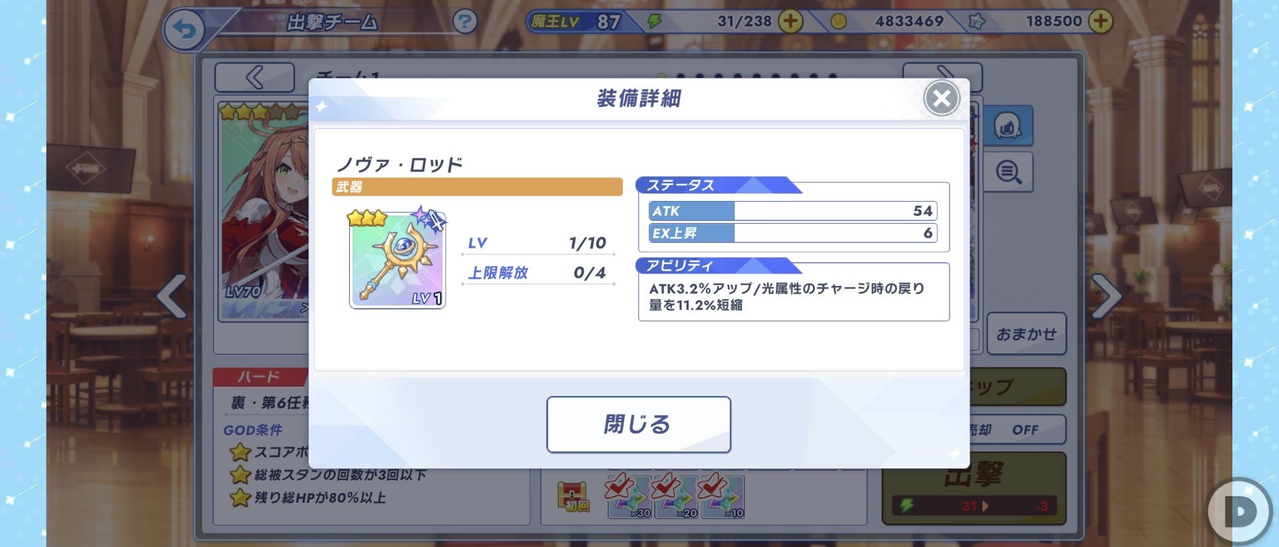Click the magnifier detail search icon
Screen dimensions: 1279x547
pyautogui.click(x=1008, y=172)
